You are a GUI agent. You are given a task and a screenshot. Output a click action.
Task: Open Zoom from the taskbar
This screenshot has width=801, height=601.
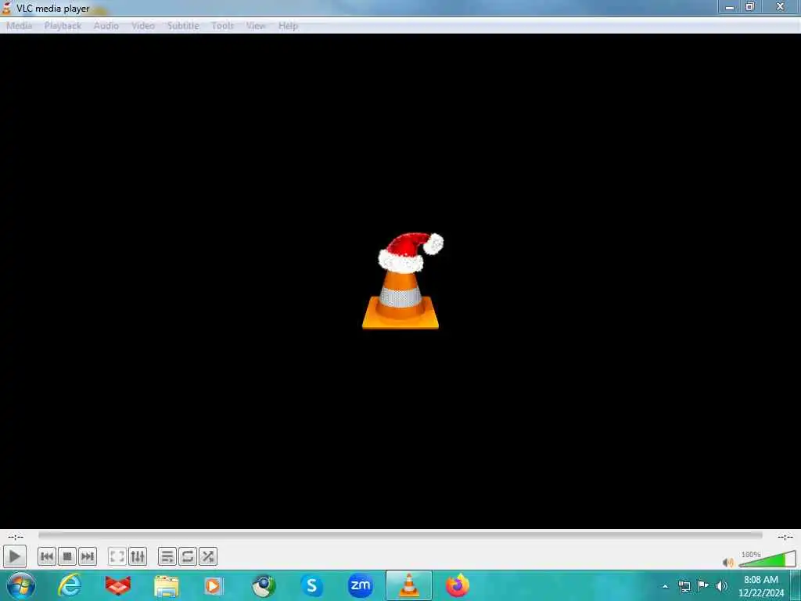361,585
